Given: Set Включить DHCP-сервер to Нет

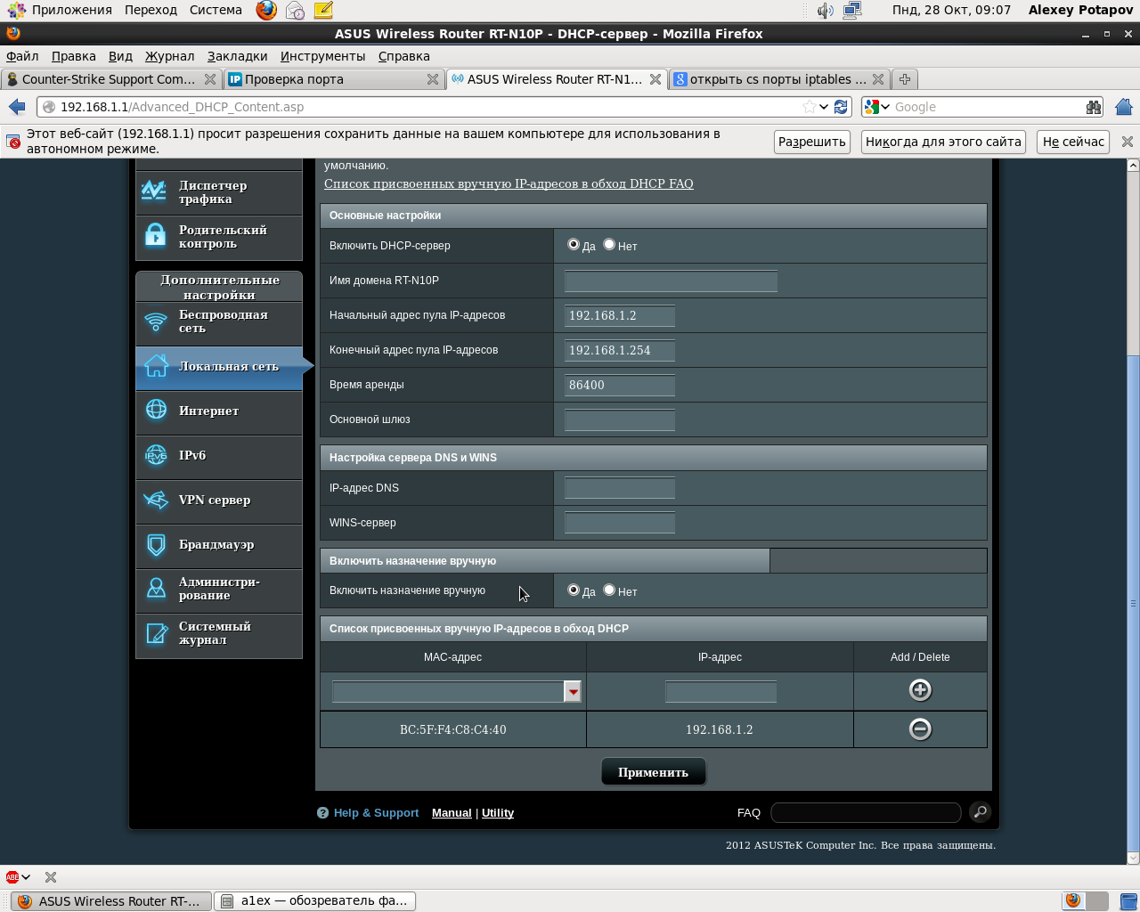Looking at the screenshot, I should click(x=609, y=244).
